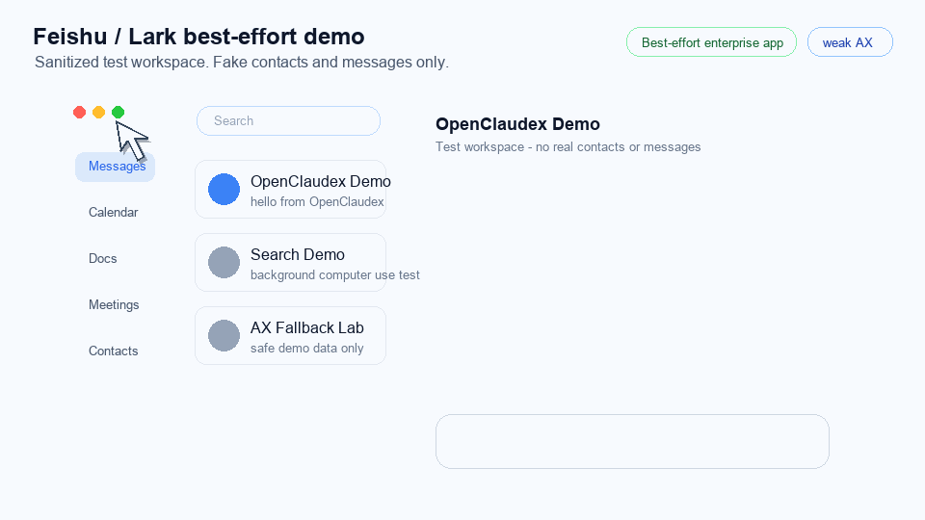
Task: Click the OpenClaudex Demo chat header title
Action: [518, 124]
